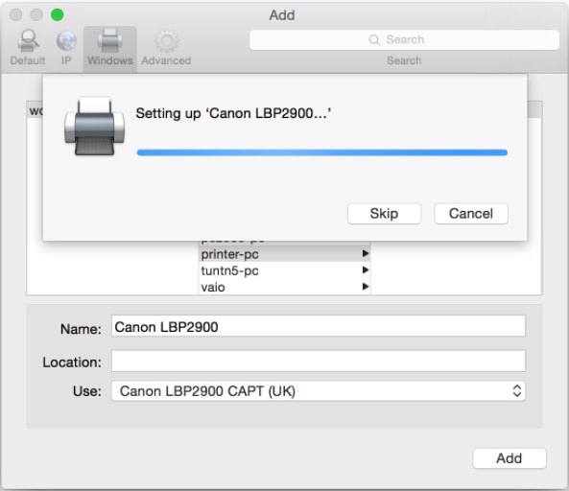
Task: Click the 'Setting up Canon LBP2900...' text
Action: click(233, 113)
